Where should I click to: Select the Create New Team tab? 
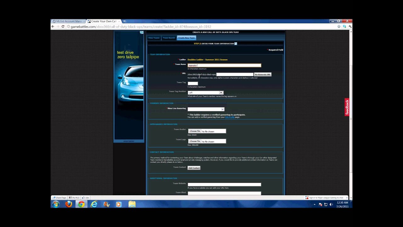click(x=186, y=38)
